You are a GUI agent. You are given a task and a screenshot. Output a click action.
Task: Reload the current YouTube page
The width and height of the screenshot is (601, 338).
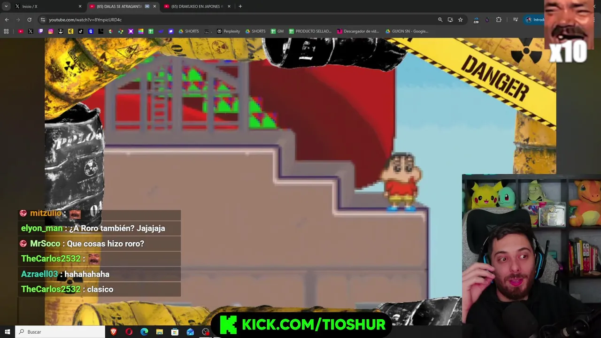[x=29, y=20]
